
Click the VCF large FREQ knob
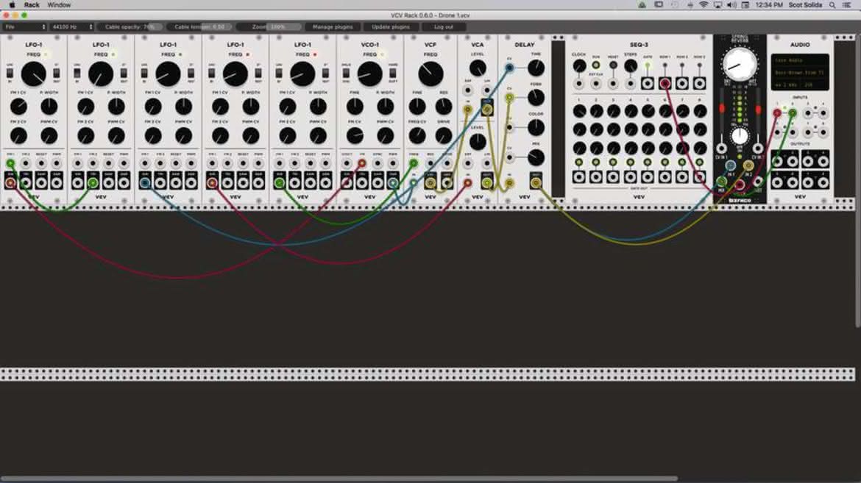point(431,74)
